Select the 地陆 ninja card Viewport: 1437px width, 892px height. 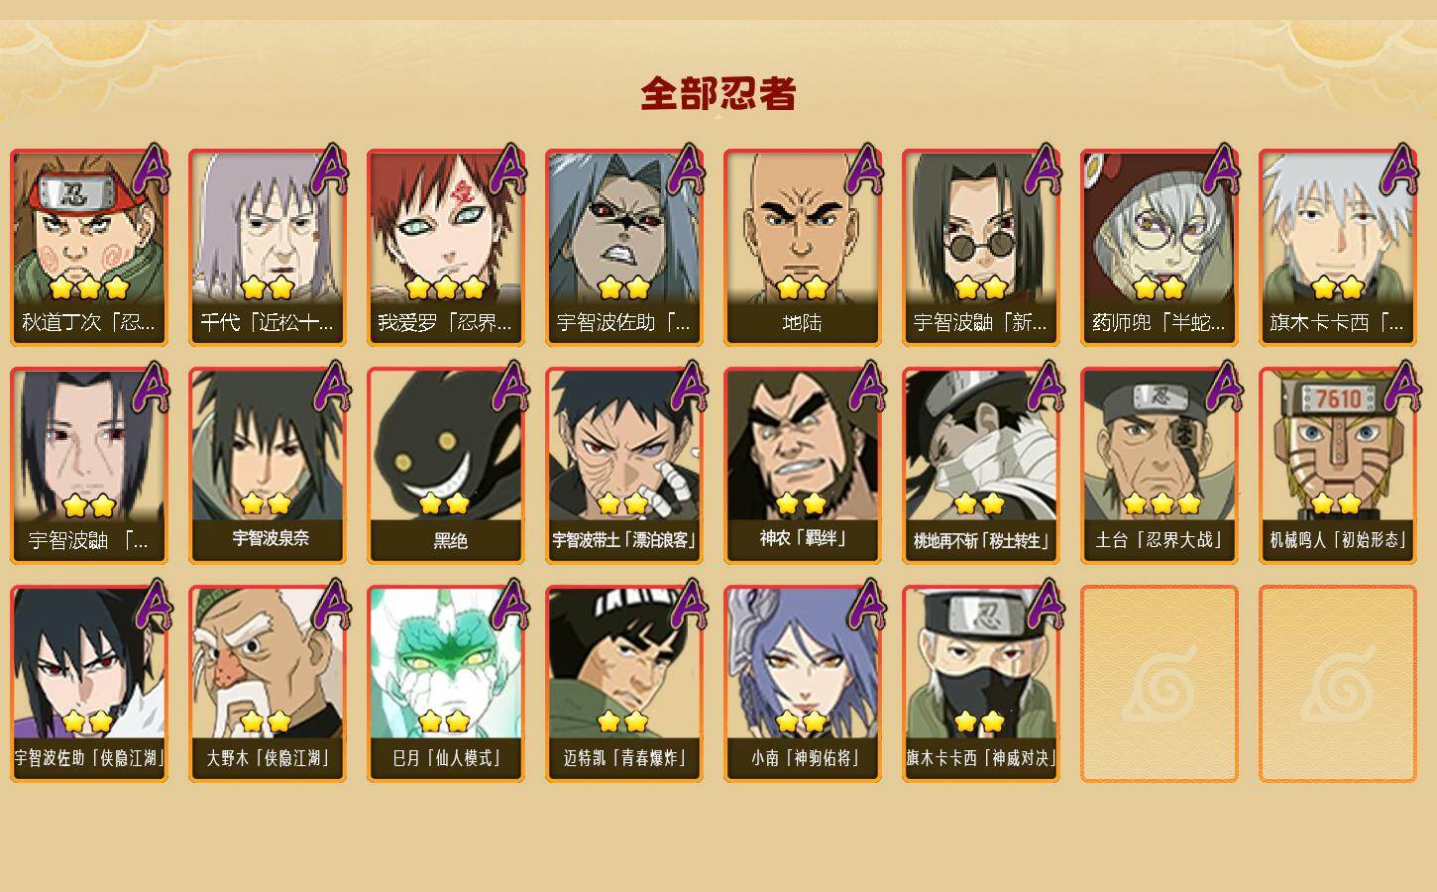tap(803, 248)
